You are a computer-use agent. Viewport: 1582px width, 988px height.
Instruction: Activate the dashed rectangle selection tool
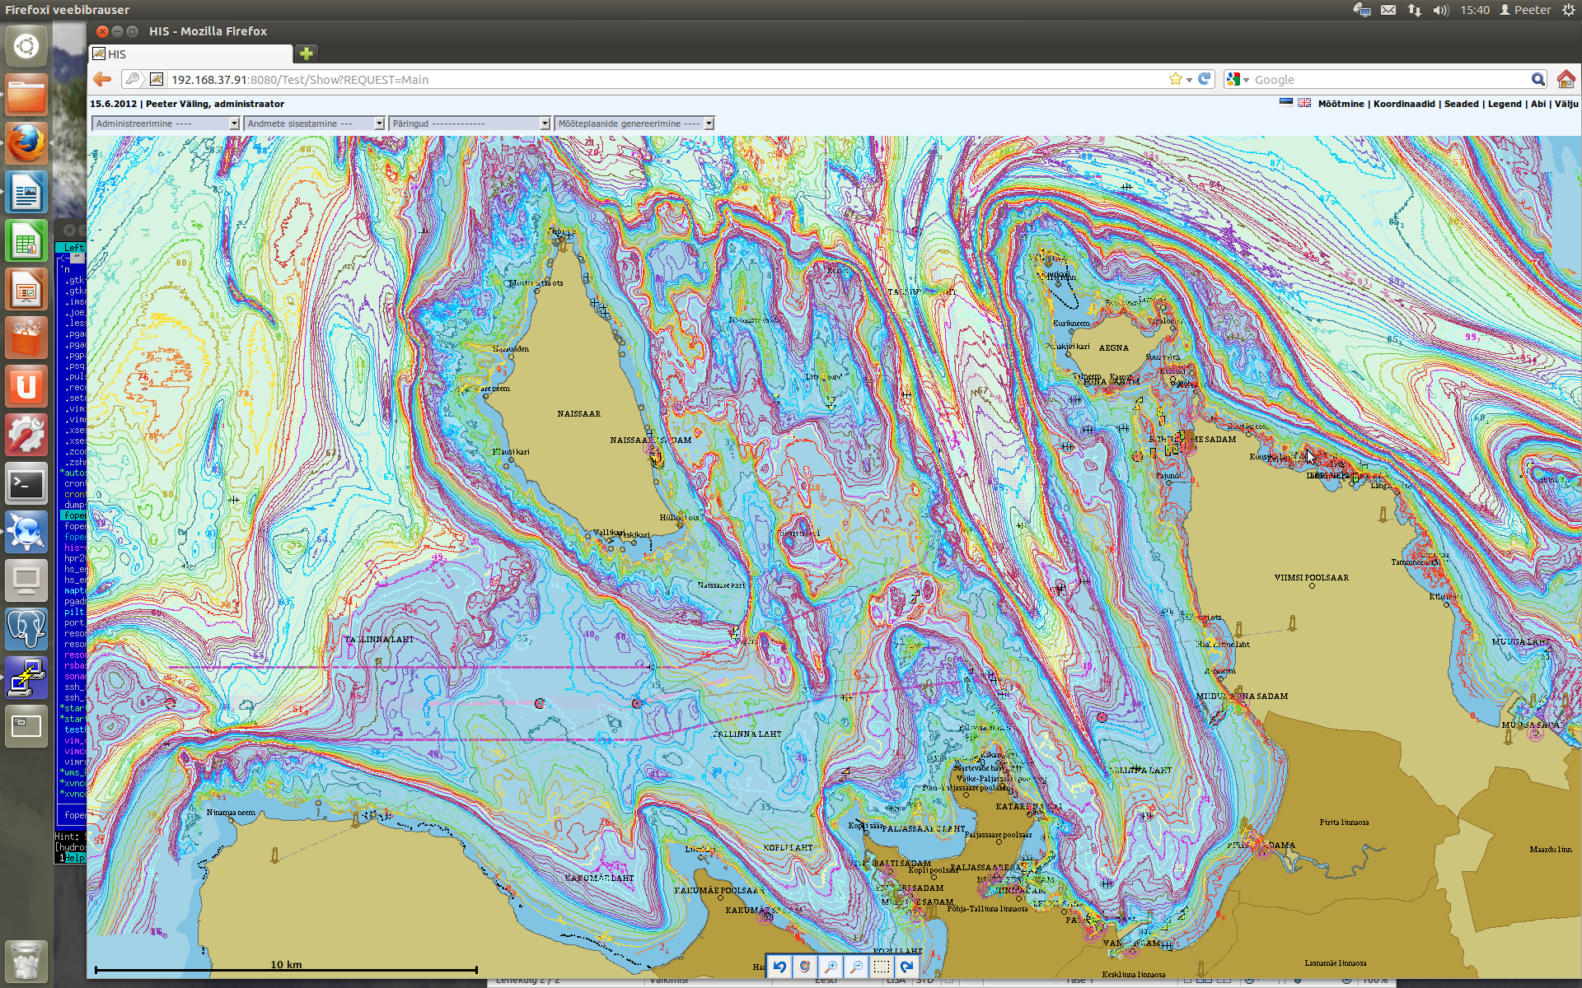[882, 967]
